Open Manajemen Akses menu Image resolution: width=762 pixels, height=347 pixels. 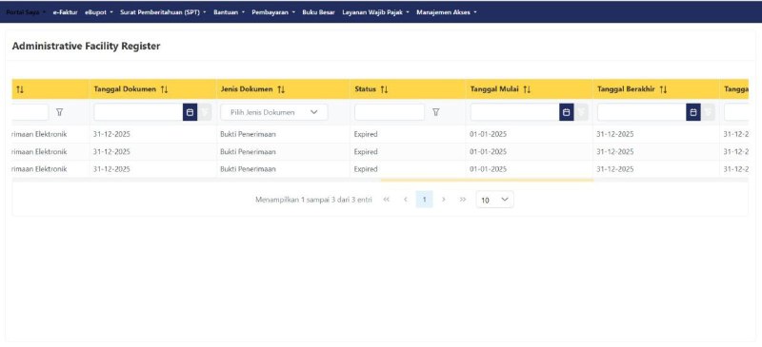pyautogui.click(x=447, y=12)
